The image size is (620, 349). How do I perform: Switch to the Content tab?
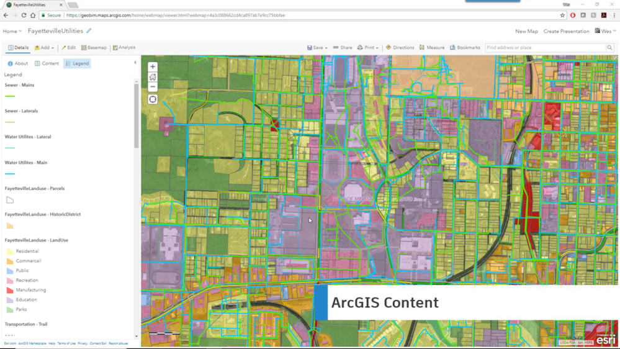(x=47, y=63)
